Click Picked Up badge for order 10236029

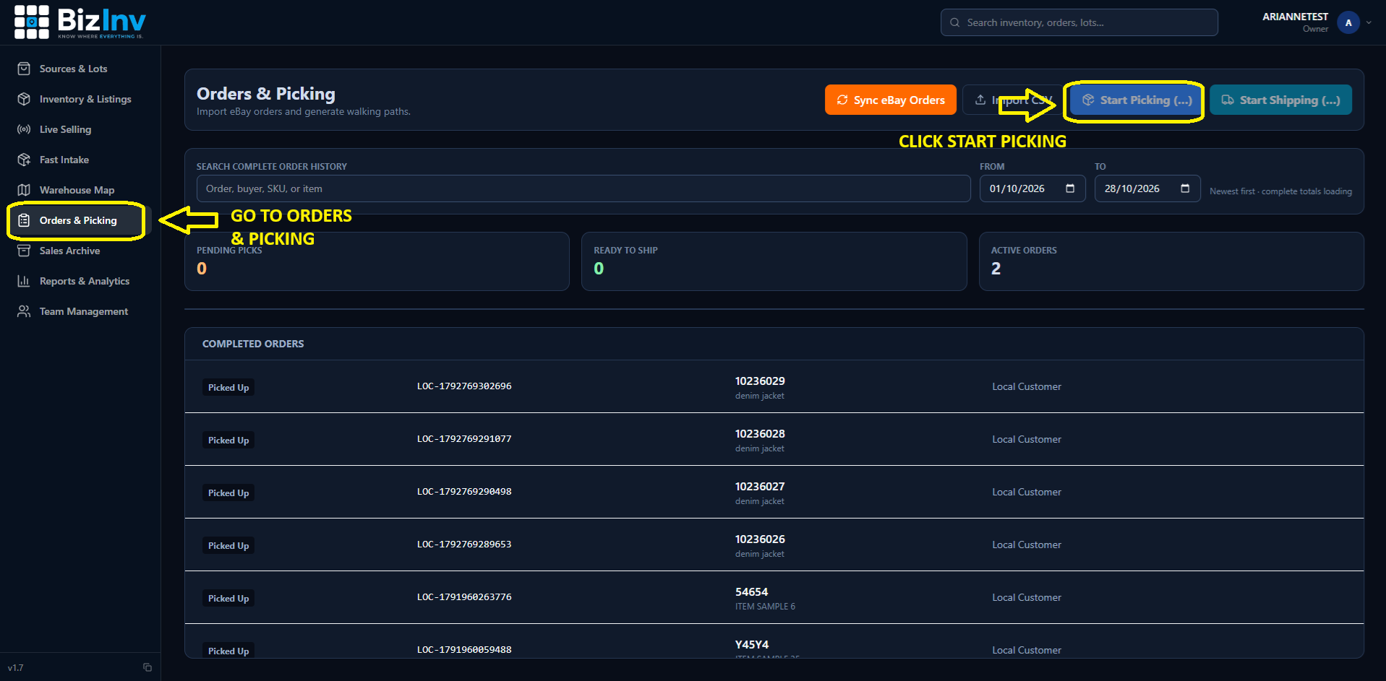coord(228,387)
